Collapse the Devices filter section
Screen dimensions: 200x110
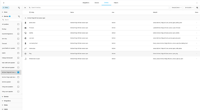point(2,16)
